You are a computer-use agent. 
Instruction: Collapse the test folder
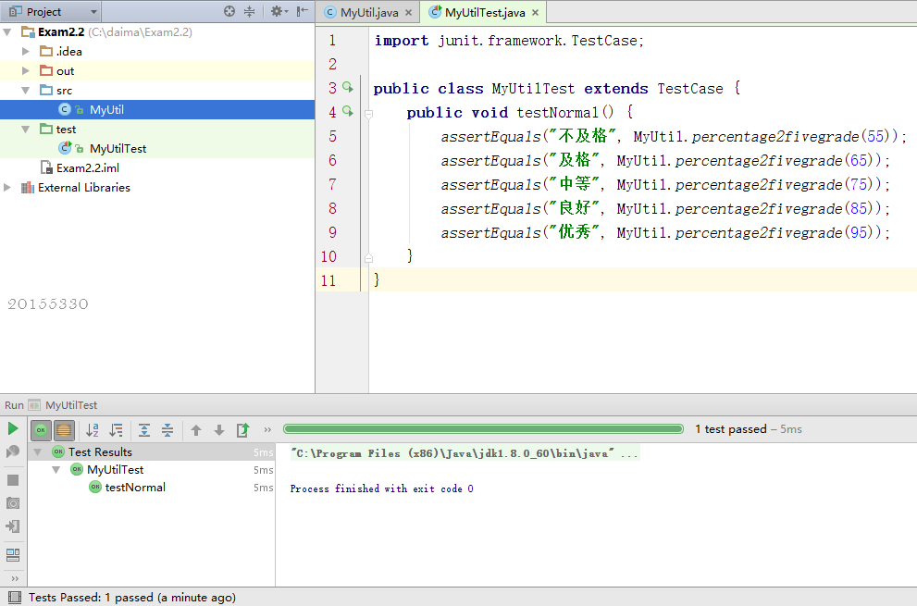point(26,129)
